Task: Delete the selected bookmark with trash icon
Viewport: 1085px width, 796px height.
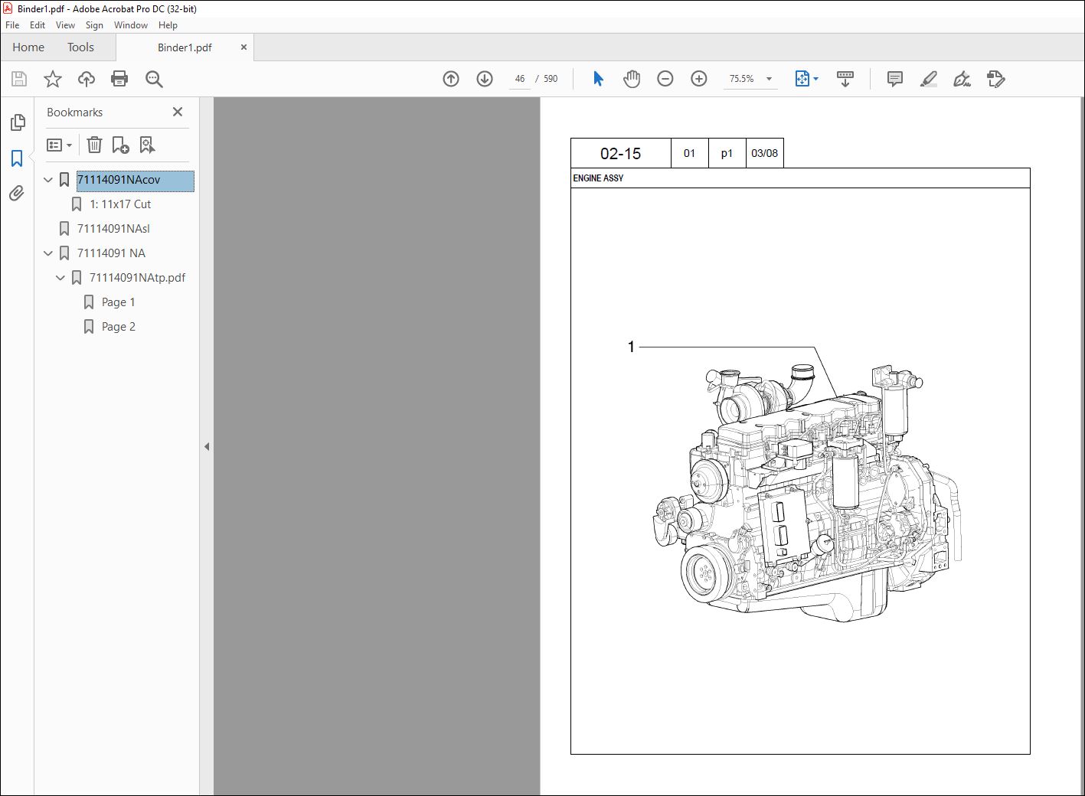Action: click(94, 145)
